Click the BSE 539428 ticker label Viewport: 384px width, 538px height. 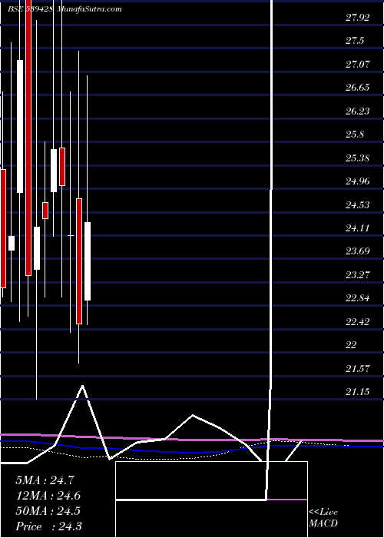(30, 9)
